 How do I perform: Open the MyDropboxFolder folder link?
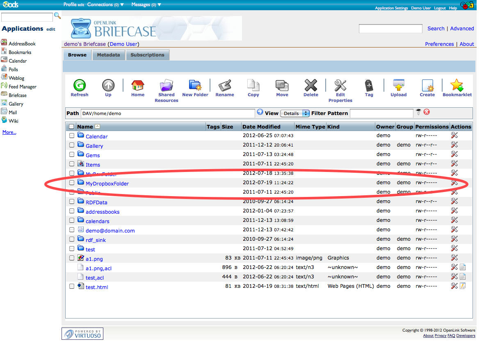[107, 184]
